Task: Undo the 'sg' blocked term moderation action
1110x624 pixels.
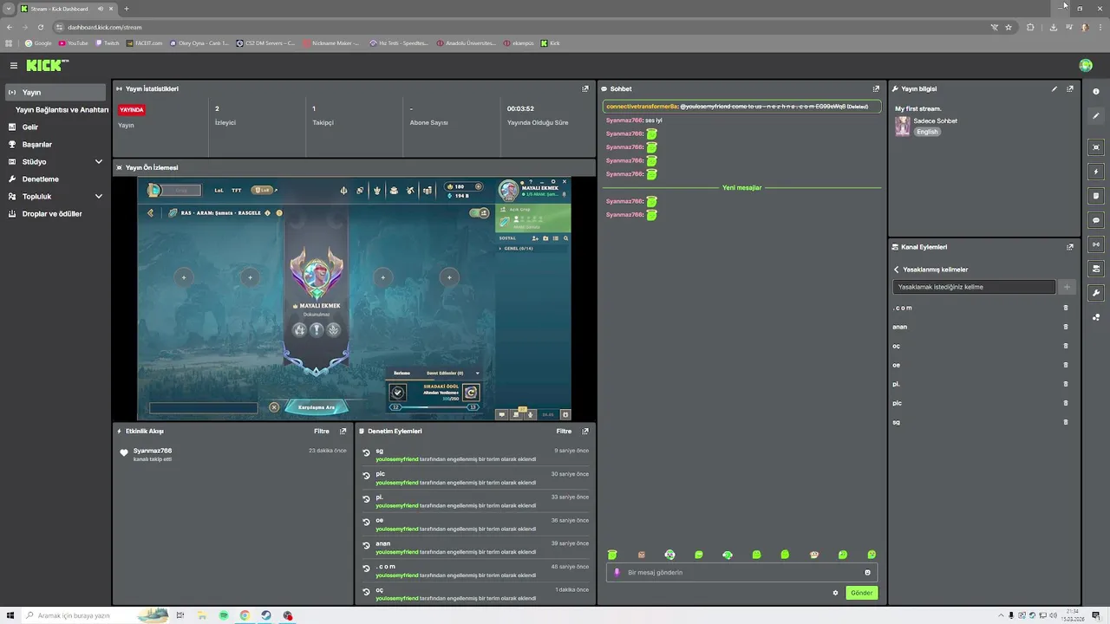Action: (x=367, y=452)
